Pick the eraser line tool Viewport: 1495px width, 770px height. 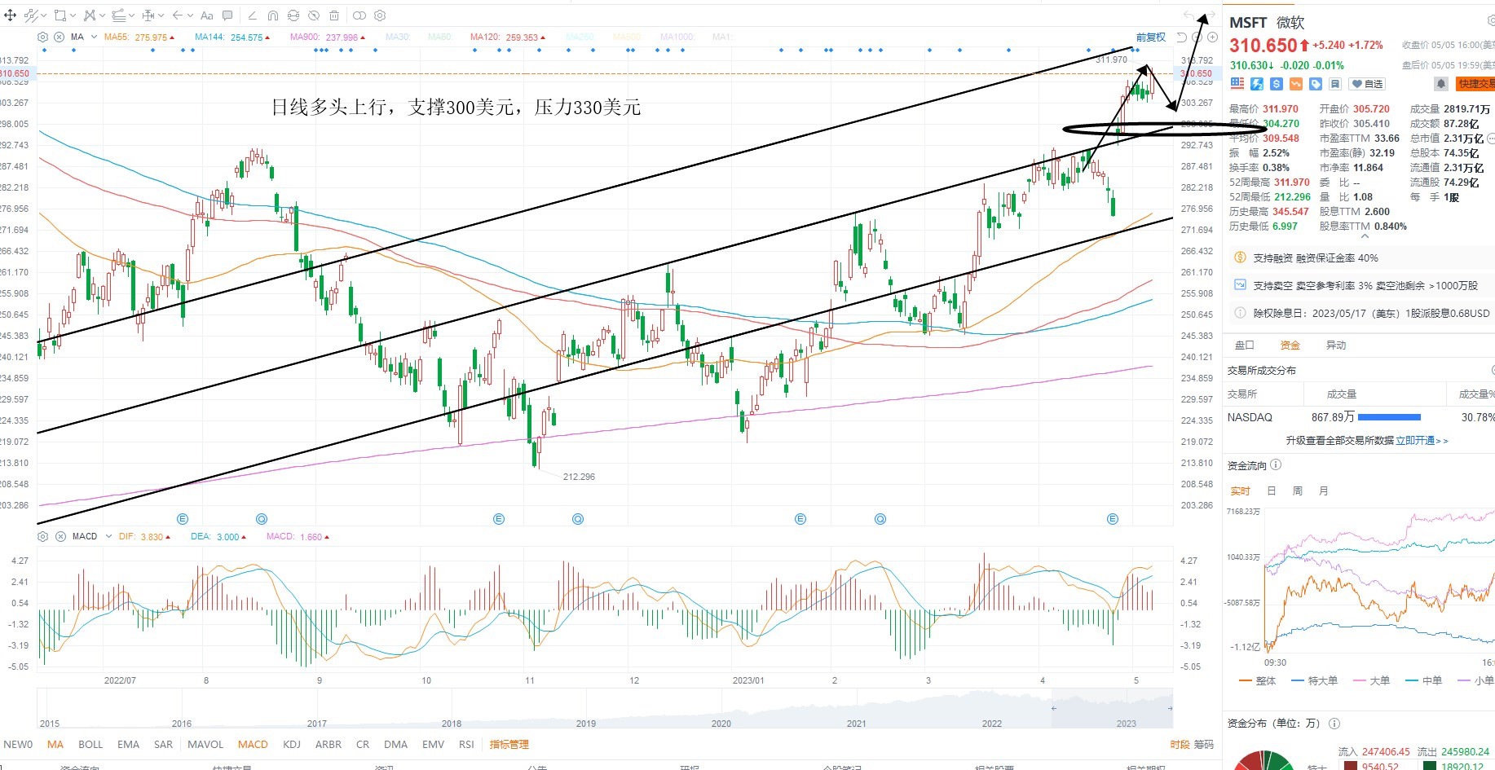coord(252,15)
